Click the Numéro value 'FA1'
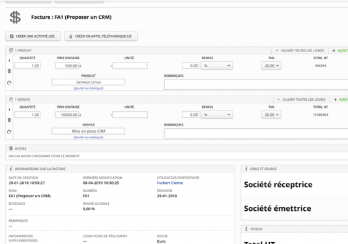 coord(86,196)
